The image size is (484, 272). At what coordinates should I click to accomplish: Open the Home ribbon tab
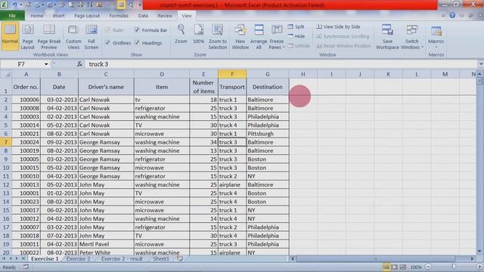pos(37,15)
